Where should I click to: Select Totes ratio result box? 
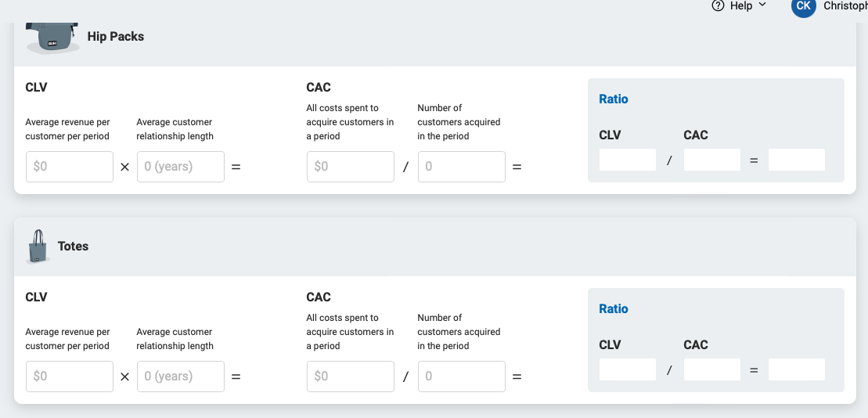(797, 369)
